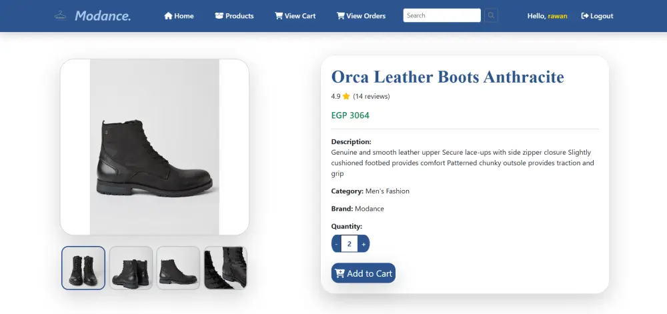Go to the Home menu item

pyautogui.click(x=184, y=16)
